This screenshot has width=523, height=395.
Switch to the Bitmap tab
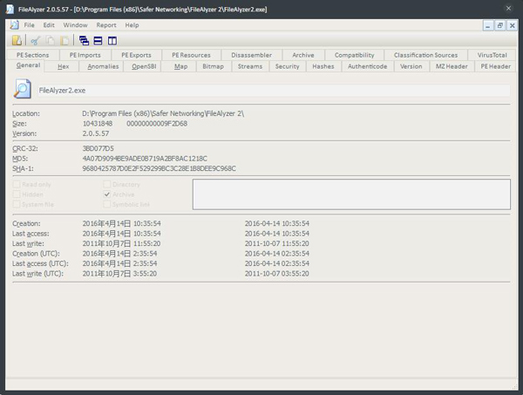(214, 66)
